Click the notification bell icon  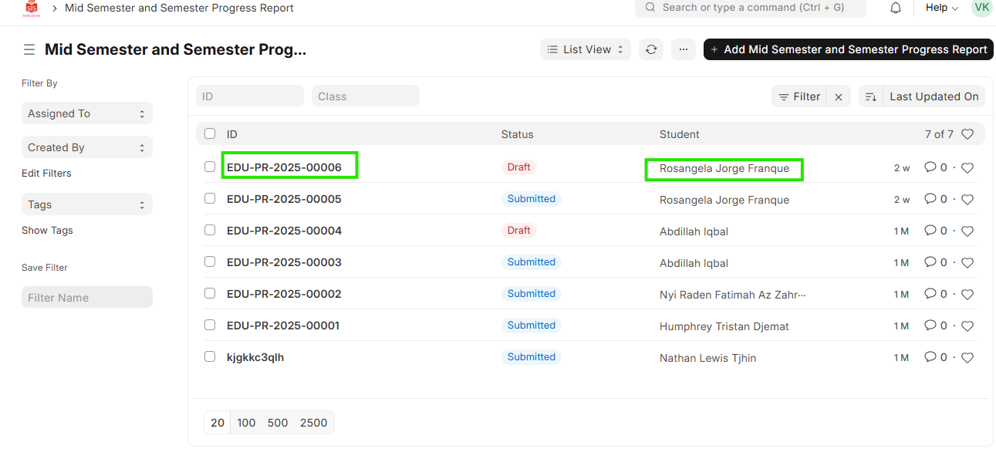point(896,8)
